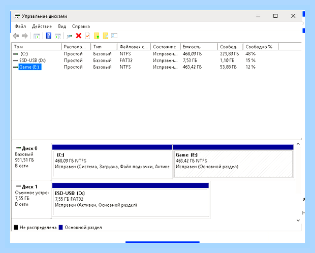315x253 pixels.
Task: Click free space value 223,89 ГБ
Action: 230,54
